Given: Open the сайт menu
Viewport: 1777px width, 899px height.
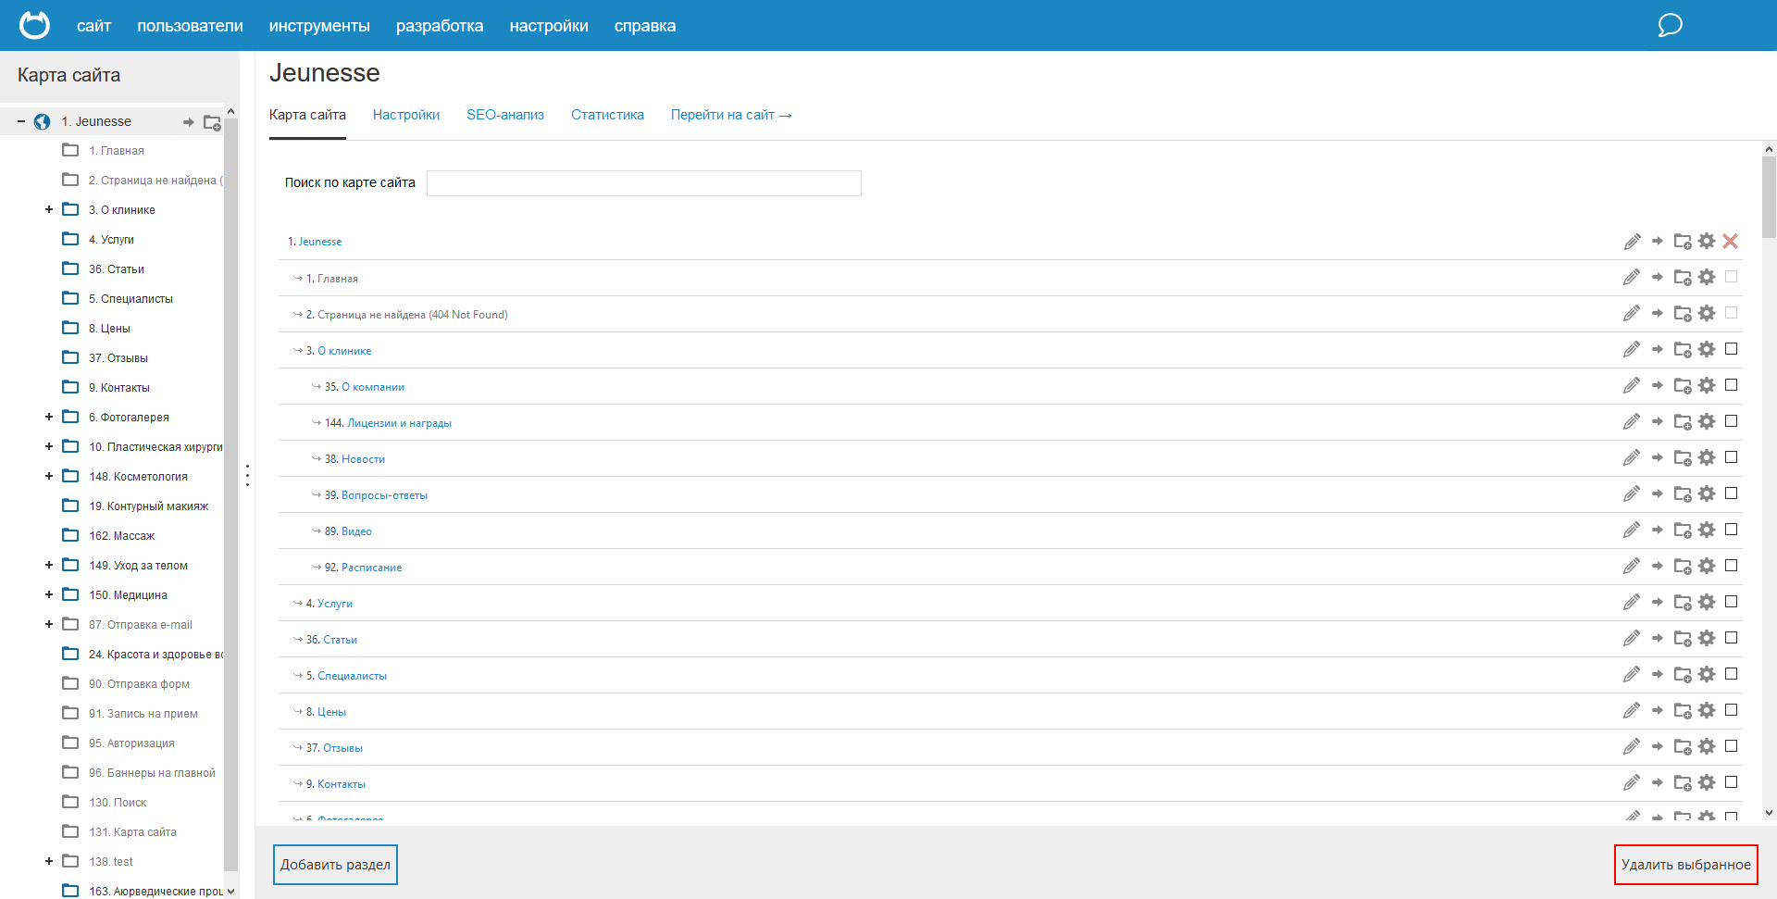Looking at the screenshot, I should pyautogui.click(x=93, y=26).
